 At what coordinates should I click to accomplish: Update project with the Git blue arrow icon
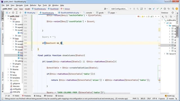(154, 9)
